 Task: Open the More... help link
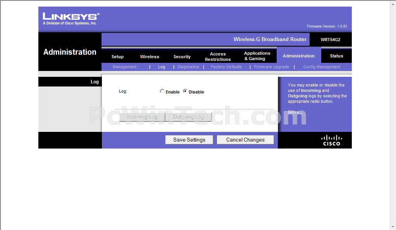295,112
